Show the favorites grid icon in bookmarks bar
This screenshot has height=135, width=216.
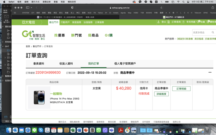coord(15,13)
